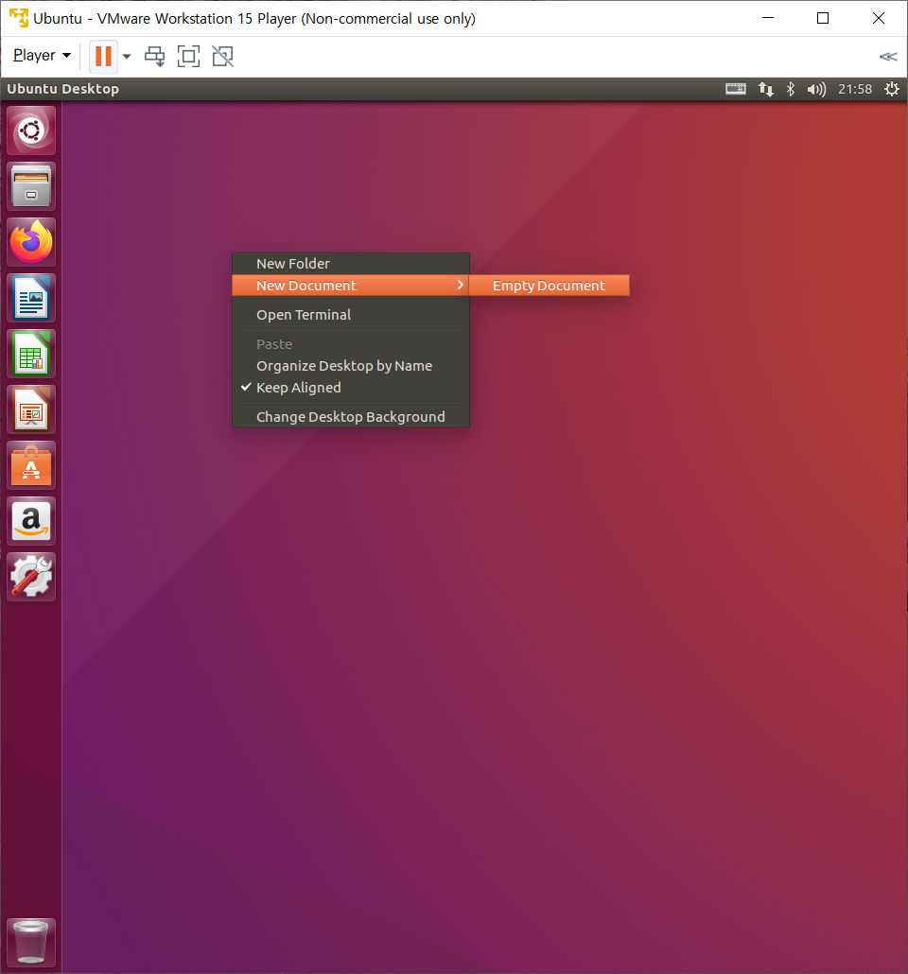This screenshot has height=974, width=908.
Task: Maximize the VMware Player window
Action: [823, 18]
